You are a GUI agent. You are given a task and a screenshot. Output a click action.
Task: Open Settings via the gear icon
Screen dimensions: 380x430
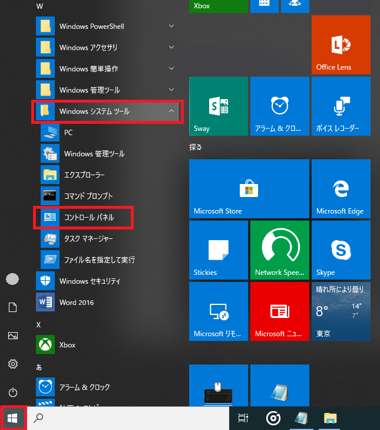(13, 364)
